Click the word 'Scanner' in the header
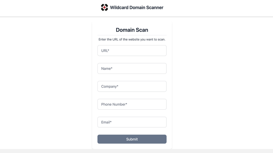The width and height of the screenshot is (273, 153). [x=155, y=7]
